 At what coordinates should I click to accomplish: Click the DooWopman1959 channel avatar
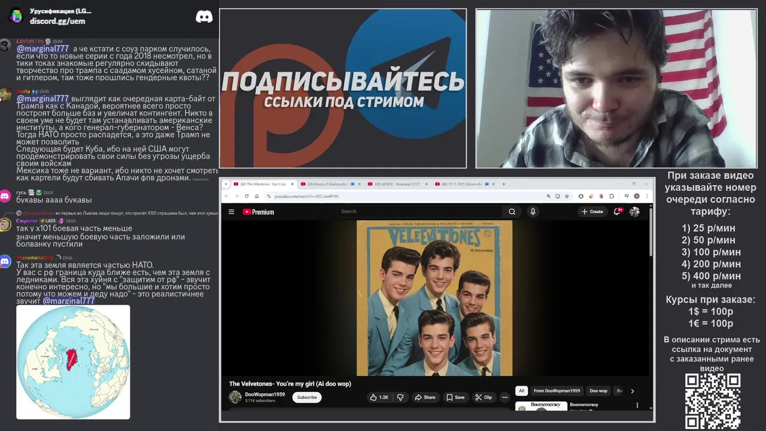point(235,397)
